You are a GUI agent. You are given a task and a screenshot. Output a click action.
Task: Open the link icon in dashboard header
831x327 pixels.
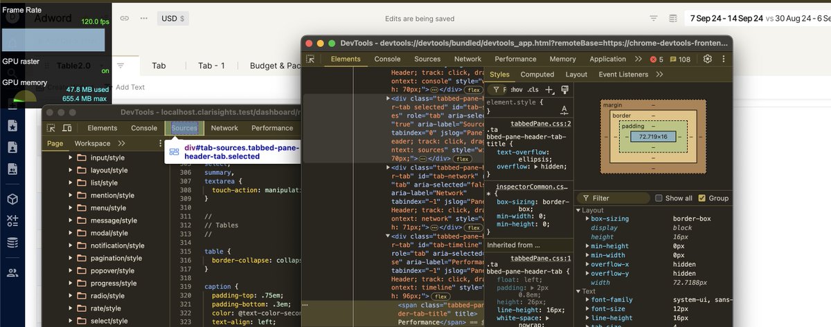tap(125, 19)
